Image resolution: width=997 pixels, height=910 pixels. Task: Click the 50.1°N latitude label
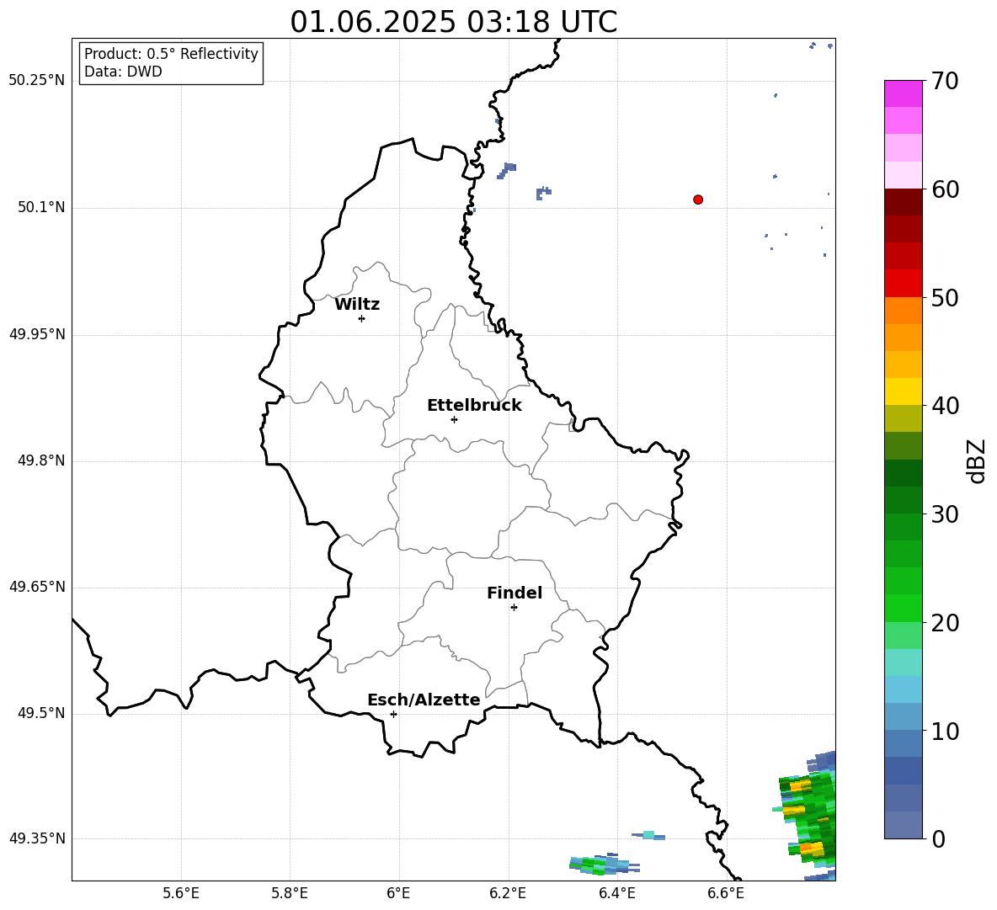pos(41,207)
